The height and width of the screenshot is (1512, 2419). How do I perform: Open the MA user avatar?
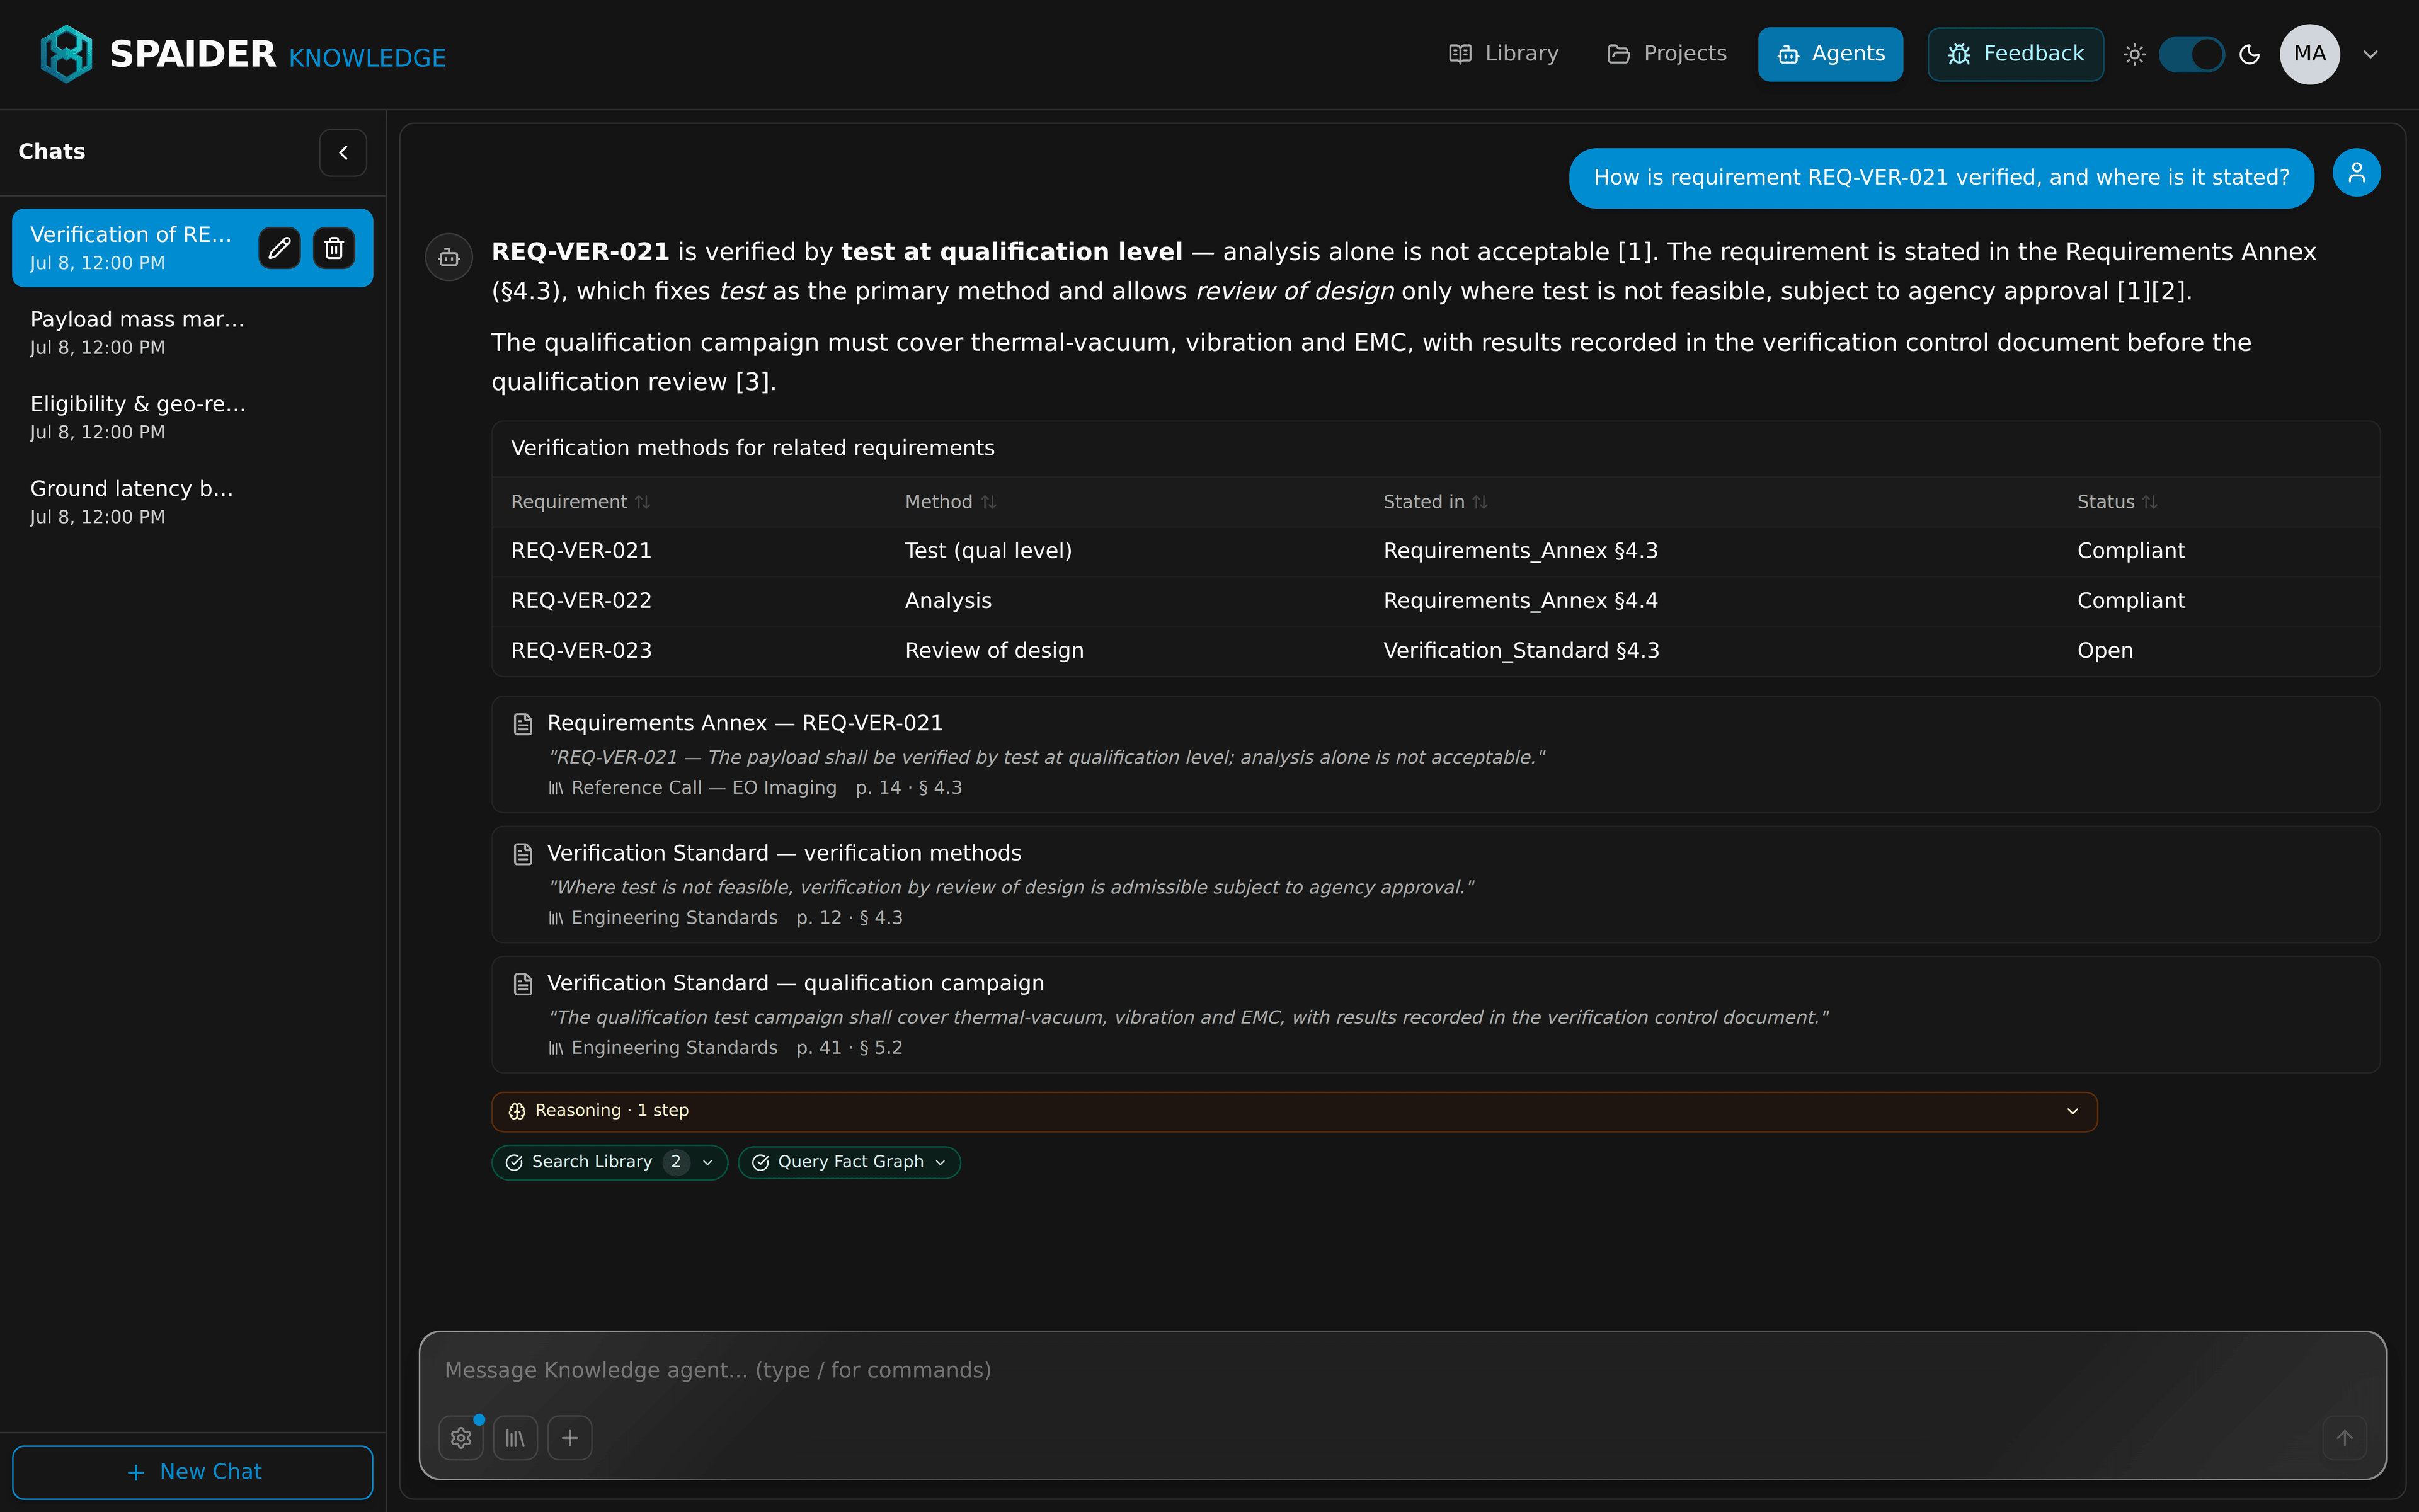pos(2309,54)
